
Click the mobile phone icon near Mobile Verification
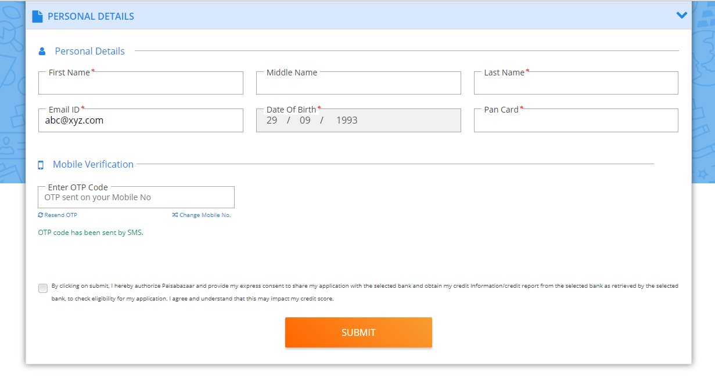pos(41,165)
